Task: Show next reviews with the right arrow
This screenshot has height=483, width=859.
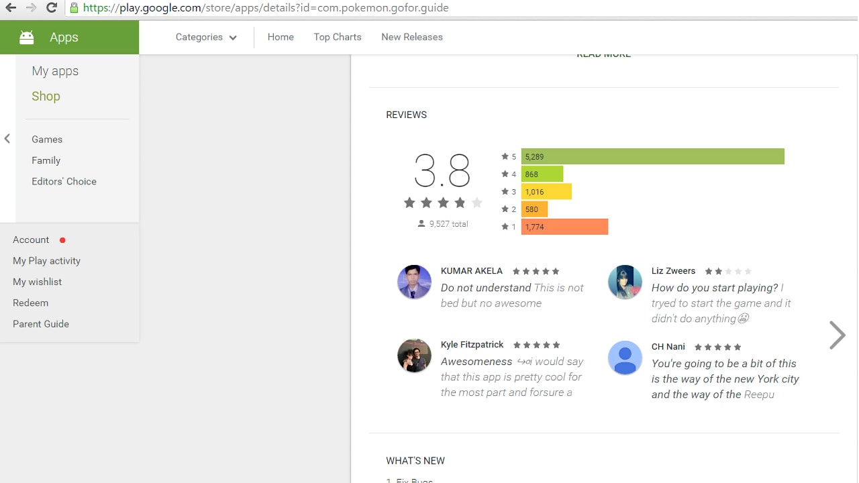Action: [837, 335]
